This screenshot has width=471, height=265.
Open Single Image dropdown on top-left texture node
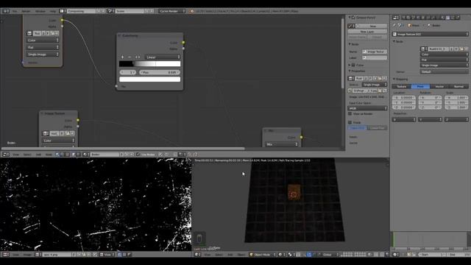pyautogui.click(x=43, y=54)
